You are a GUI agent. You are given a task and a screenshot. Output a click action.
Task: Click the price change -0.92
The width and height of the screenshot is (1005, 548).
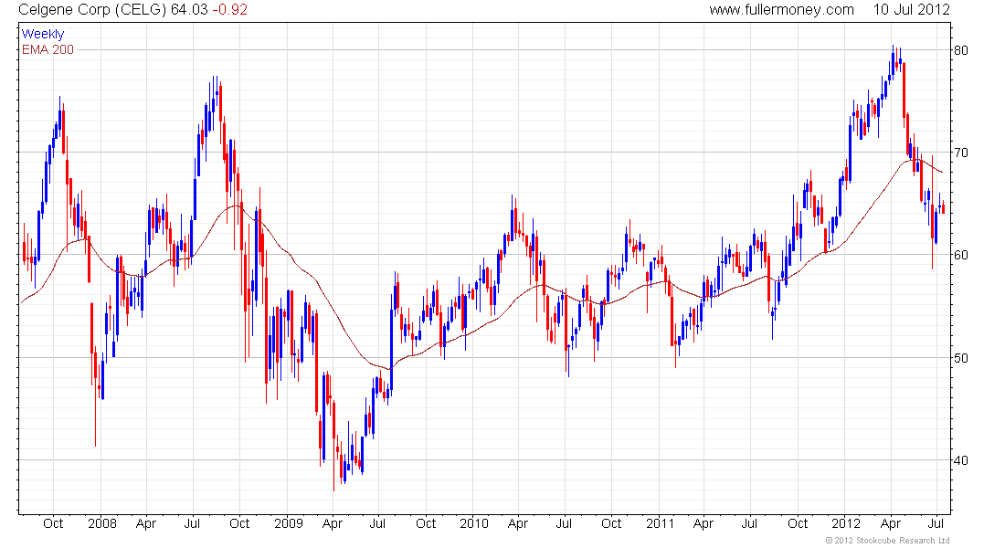[x=229, y=10]
